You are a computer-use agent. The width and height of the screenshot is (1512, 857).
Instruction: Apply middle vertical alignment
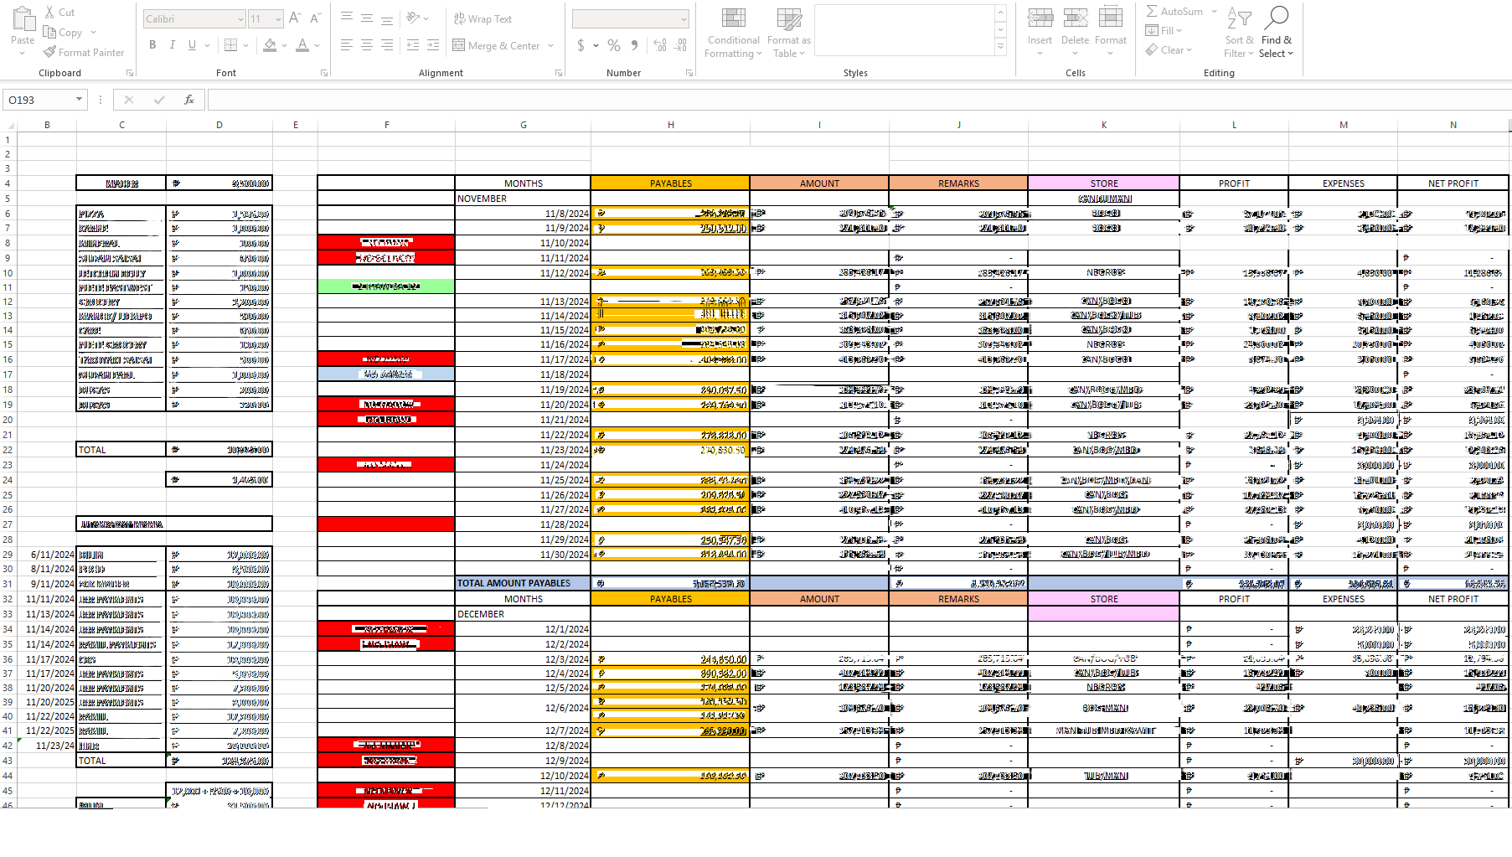click(x=367, y=18)
